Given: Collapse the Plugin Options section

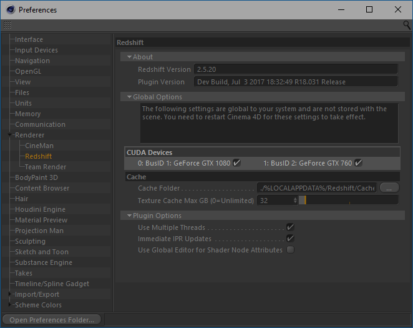Looking at the screenshot, I should [x=129, y=216].
